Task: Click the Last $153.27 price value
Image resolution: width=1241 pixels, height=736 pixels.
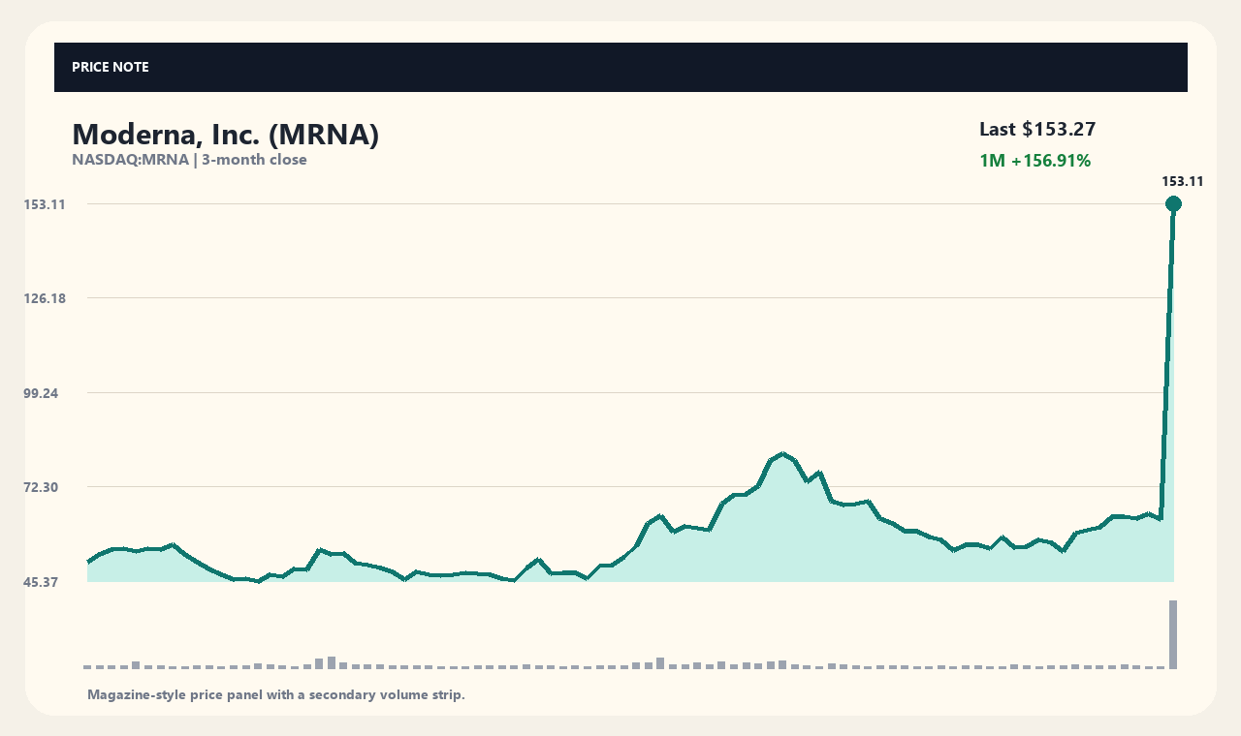Action: (x=1037, y=129)
